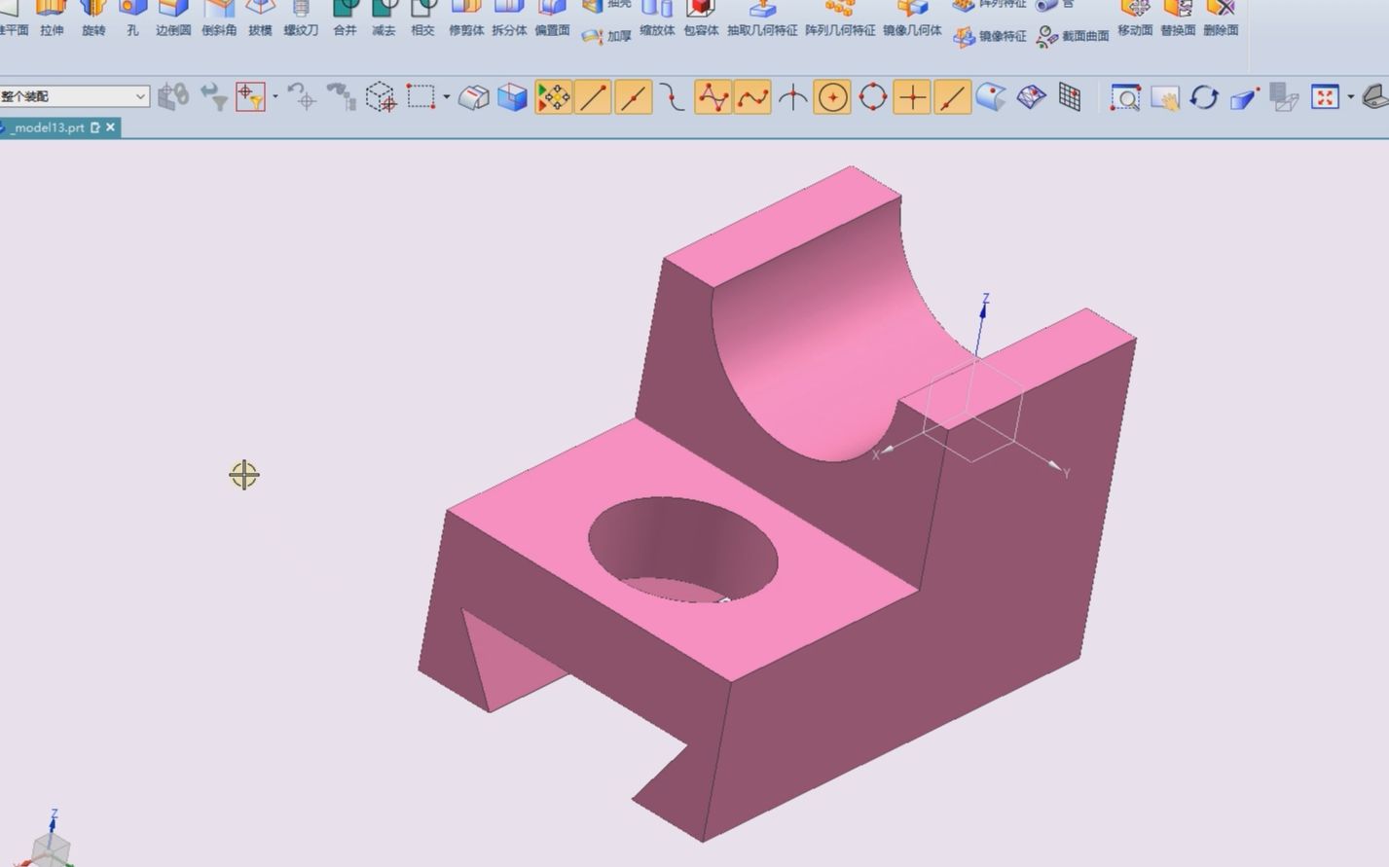Click the 边倒圆 (Edge Blend) tool
1389x867 pixels.
(173, 18)
